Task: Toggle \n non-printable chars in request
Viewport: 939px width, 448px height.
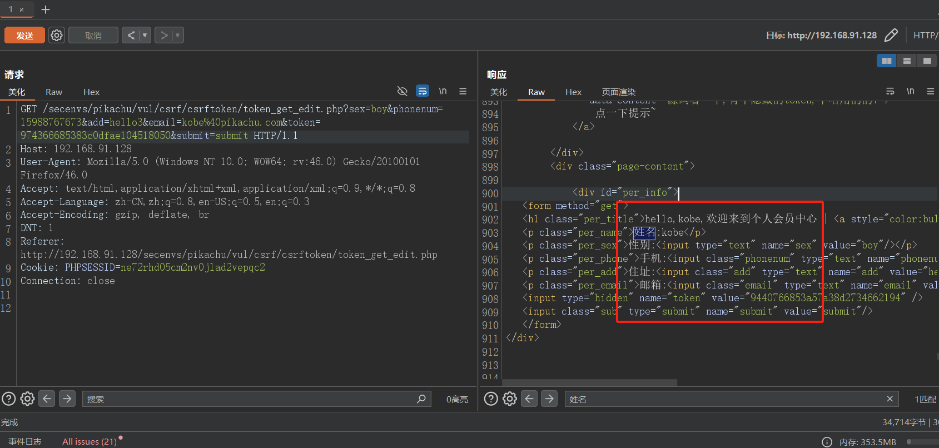Action: point(443,91)
